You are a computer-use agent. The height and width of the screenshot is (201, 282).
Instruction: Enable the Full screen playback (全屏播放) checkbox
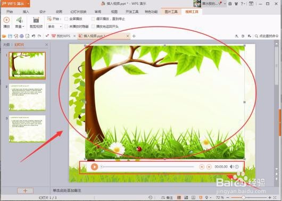[x=67, y=19]
